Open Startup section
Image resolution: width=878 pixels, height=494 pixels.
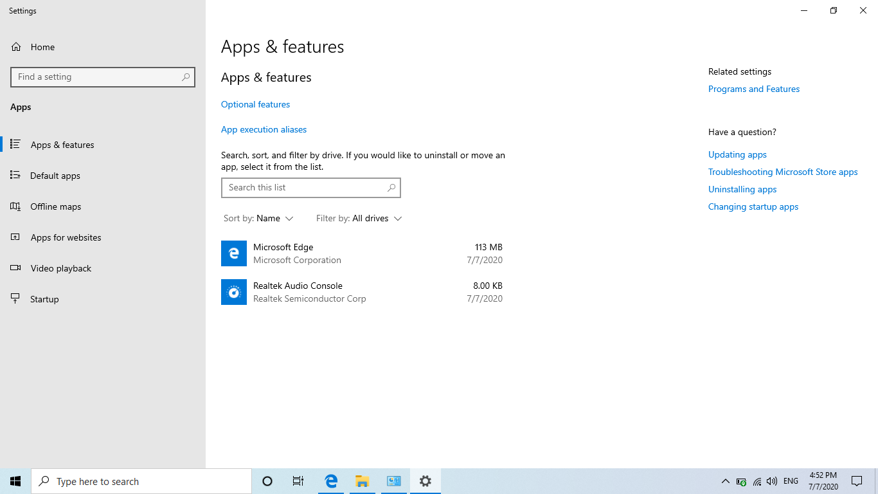coord(103,299)
